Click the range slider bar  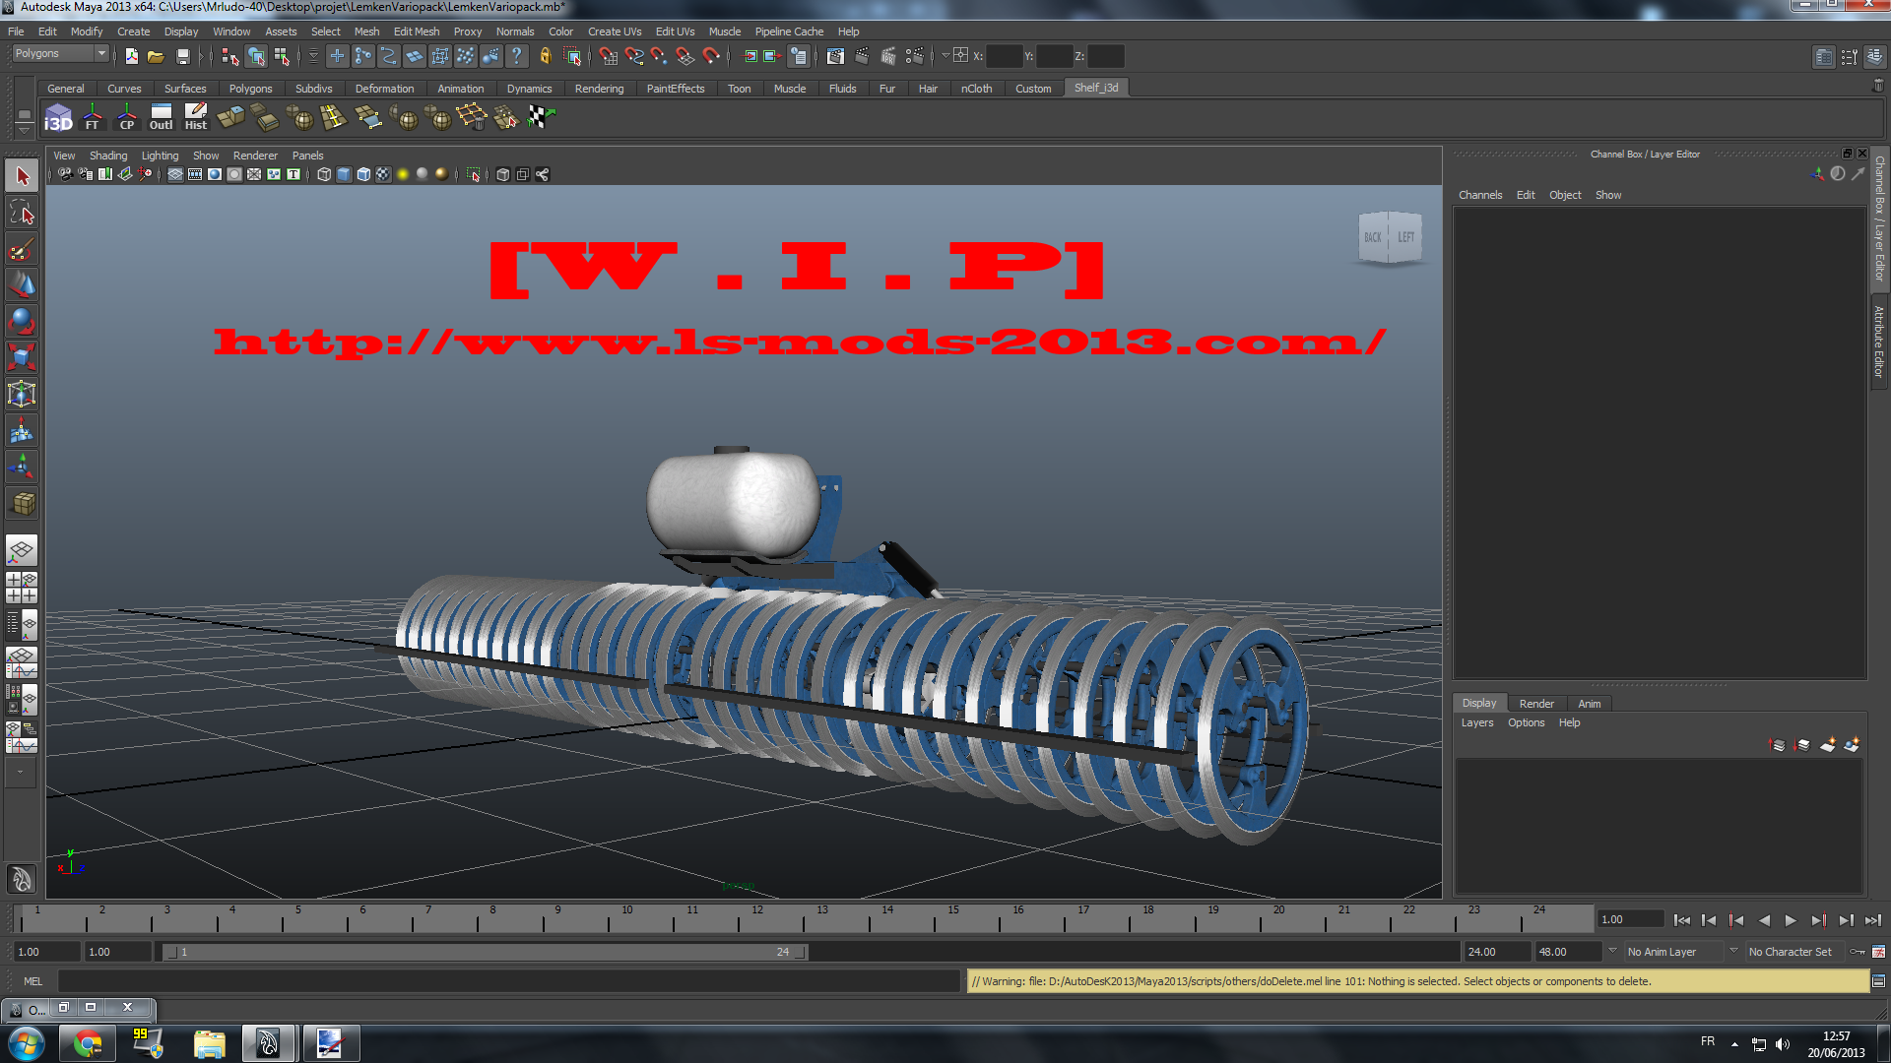click(486, 952)
